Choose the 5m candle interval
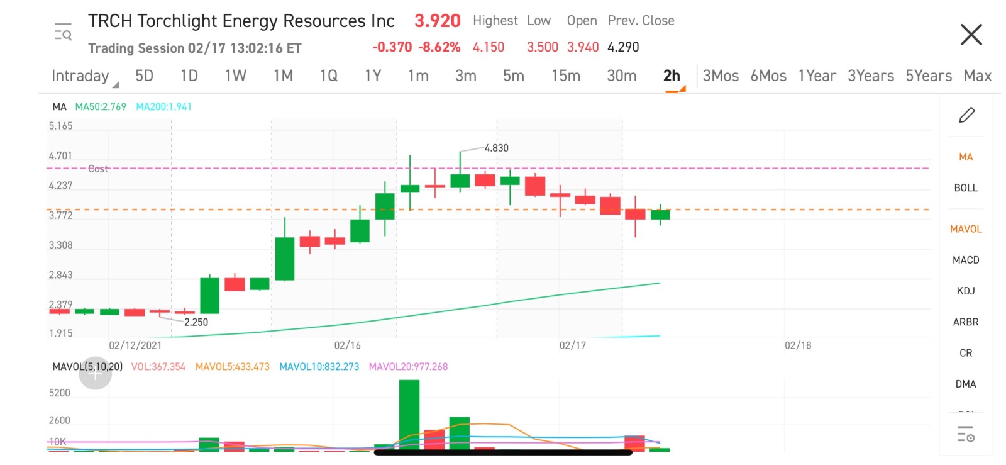The image size is (1006, 465). [x=513, y=76]
